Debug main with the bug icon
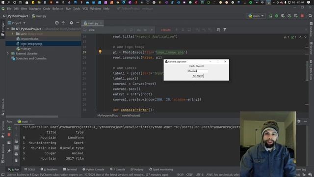 (277, 16)
